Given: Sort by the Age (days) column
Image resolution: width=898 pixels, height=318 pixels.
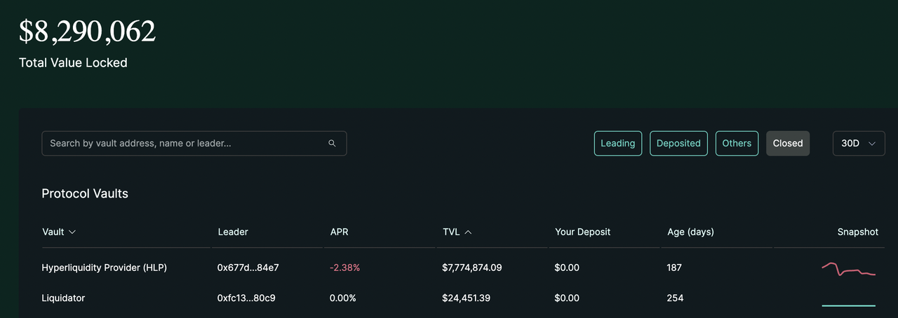Looking at the screenshot, I should (x=690, y=232).
